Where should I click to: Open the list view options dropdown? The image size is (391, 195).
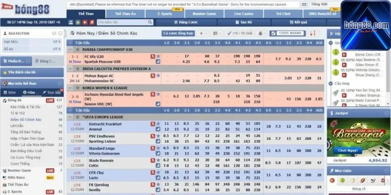tap(217, 33)
